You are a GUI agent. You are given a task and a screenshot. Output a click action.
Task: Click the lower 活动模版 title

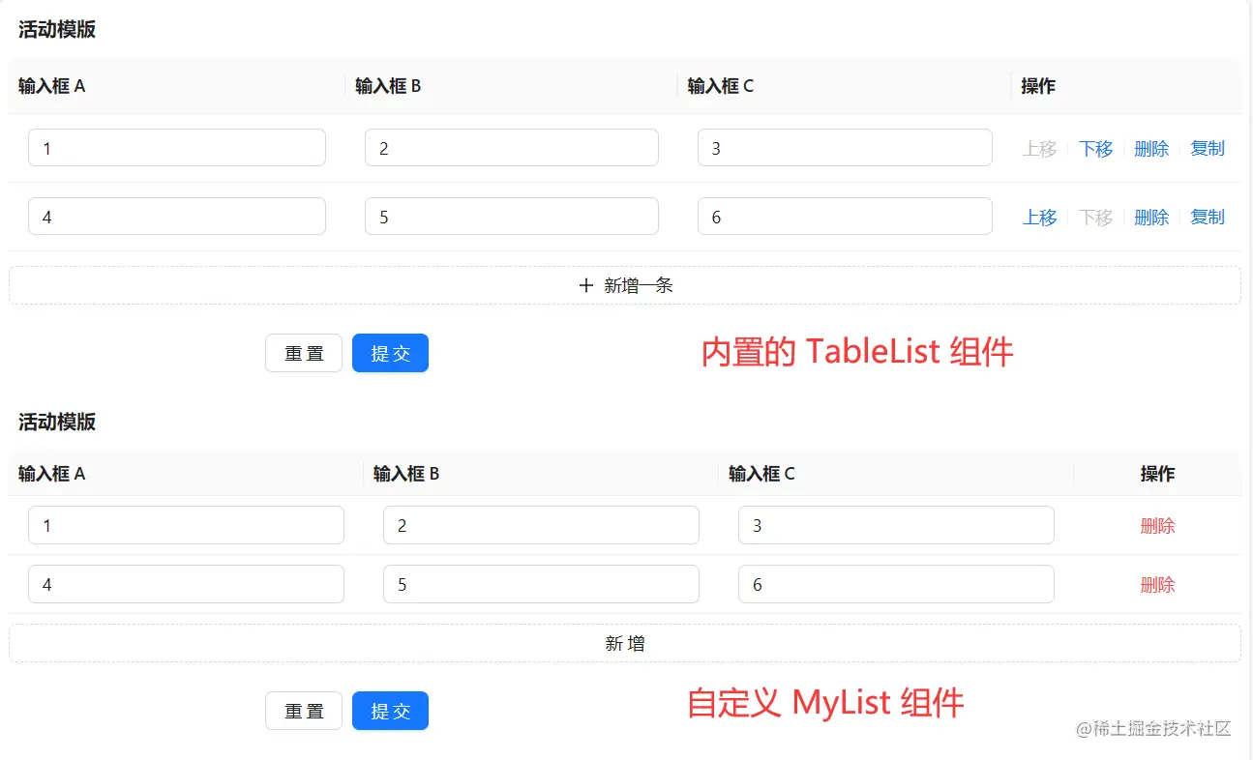[x=57, y=422]
